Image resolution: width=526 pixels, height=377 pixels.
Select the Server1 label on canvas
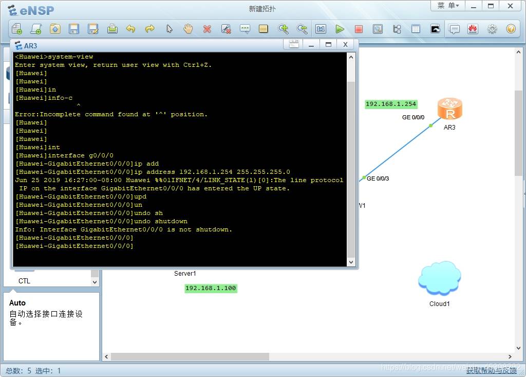185,274
